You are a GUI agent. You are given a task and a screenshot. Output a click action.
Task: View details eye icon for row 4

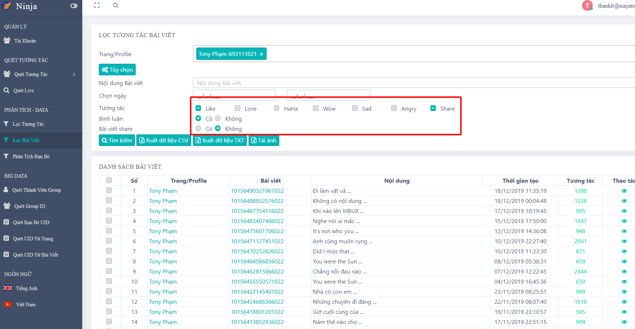(x=624, y=221)
